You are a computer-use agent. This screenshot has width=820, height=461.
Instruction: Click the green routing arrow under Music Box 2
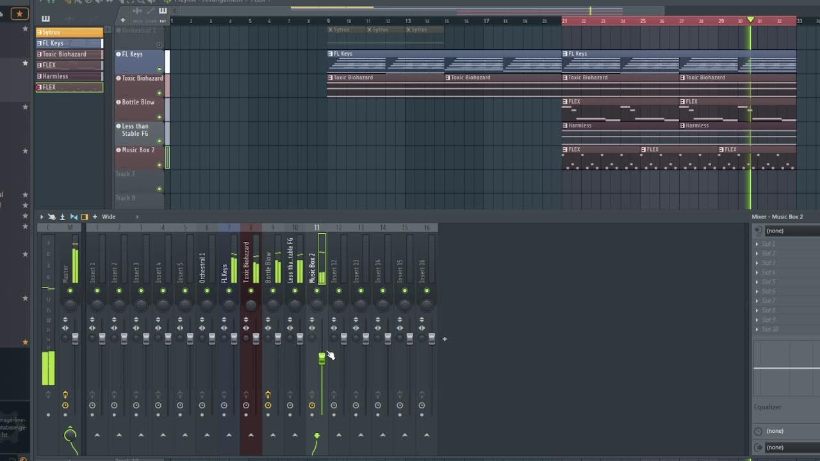316,437
